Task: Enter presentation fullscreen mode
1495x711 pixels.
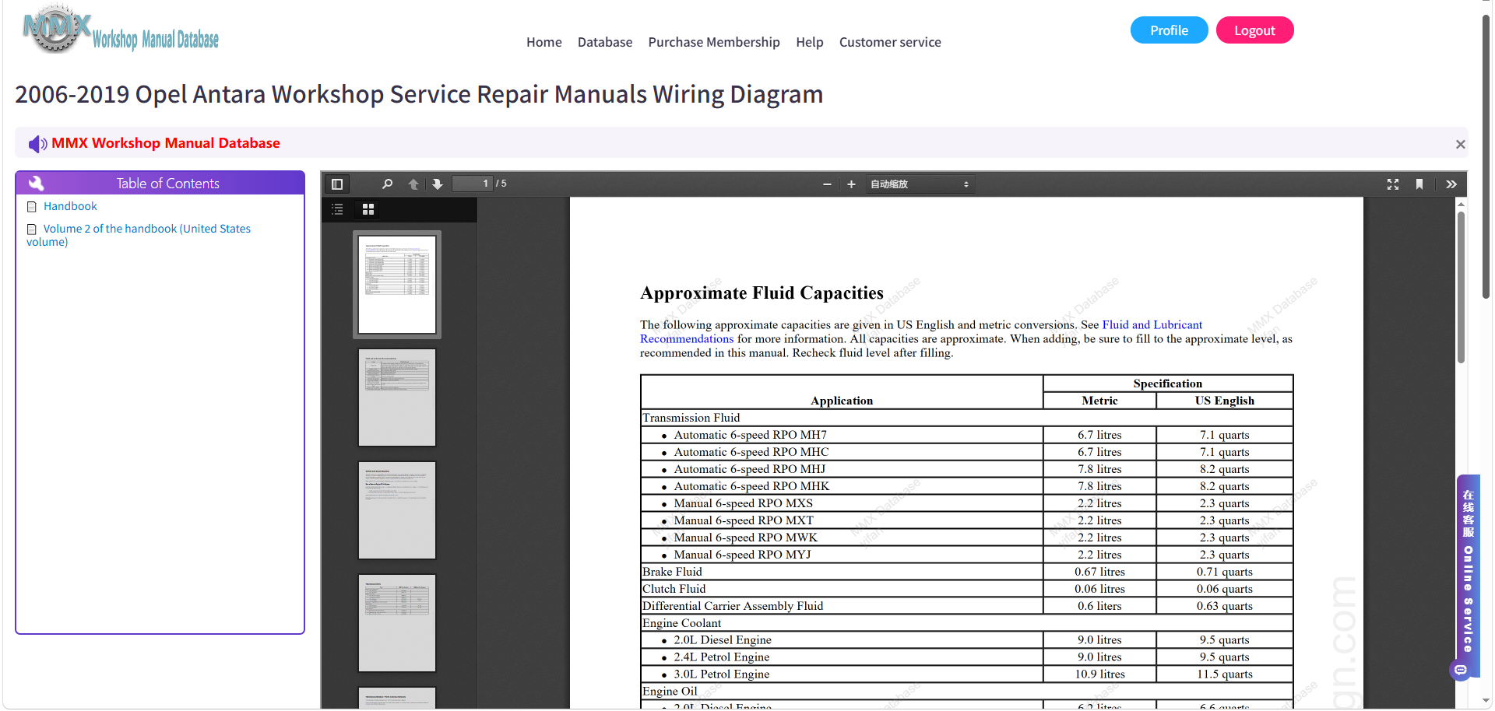Action: pyautogui.click(x=1393, y=184)
